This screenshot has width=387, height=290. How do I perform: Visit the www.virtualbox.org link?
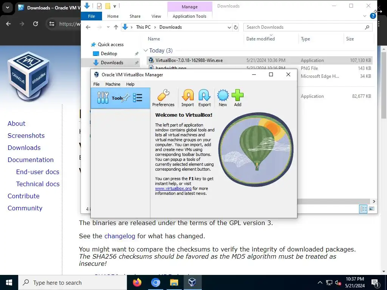point(173,188)
